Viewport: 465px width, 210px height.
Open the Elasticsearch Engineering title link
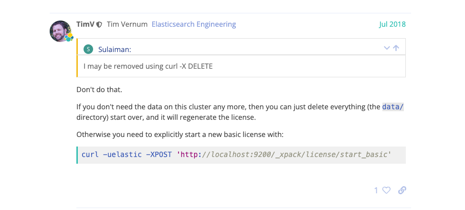193,24
